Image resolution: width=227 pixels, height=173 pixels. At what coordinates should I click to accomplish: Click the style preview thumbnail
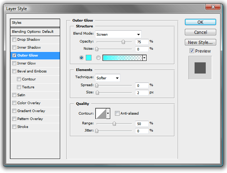tap(200, 68)
